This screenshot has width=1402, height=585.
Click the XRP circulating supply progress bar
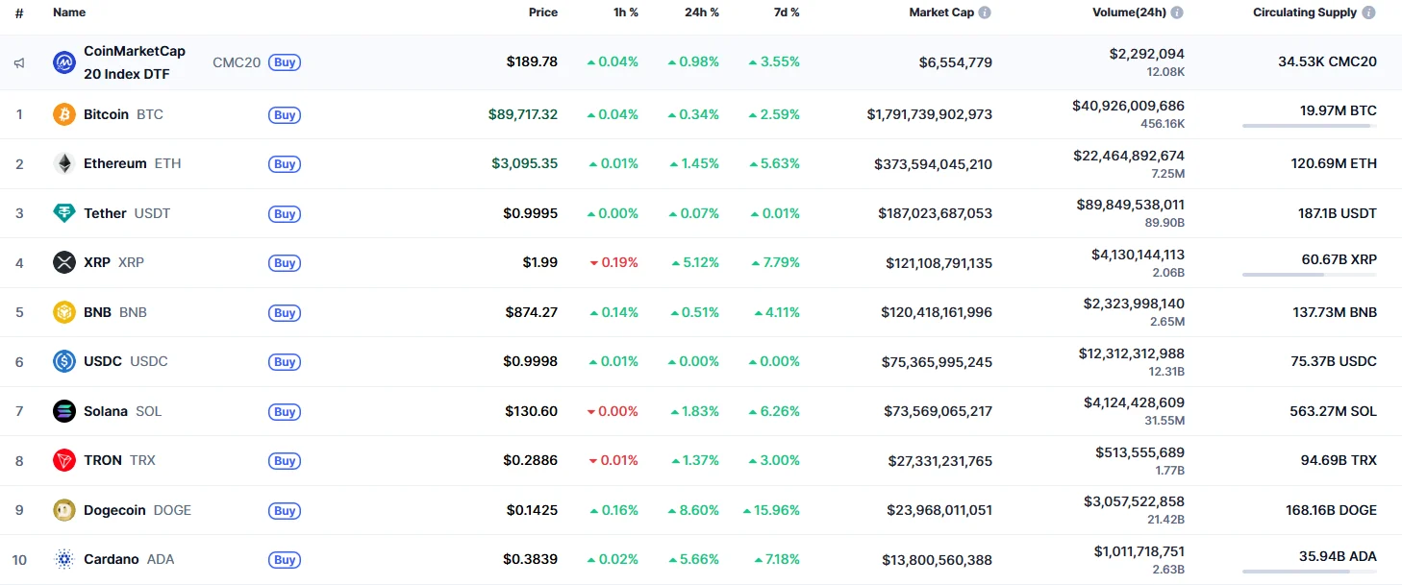point(1309,275)
